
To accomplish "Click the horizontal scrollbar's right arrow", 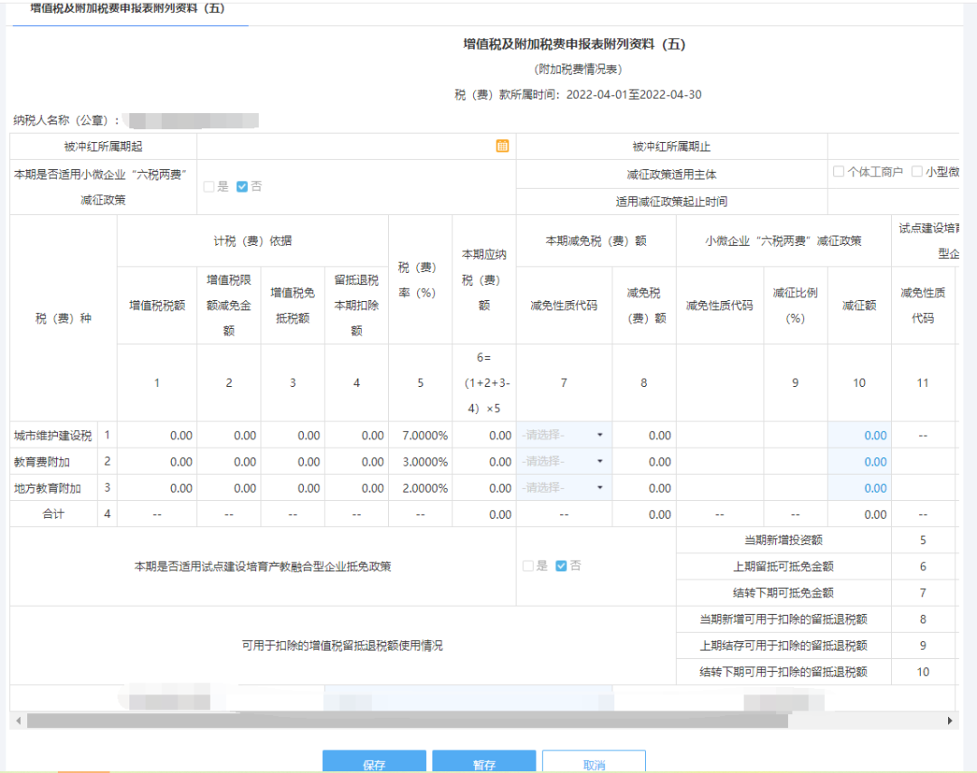I will point(950,721).
